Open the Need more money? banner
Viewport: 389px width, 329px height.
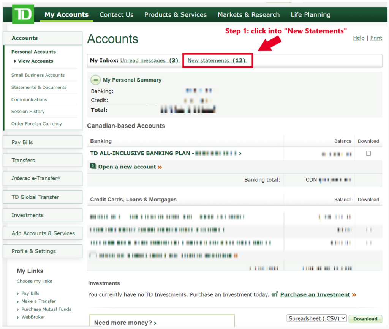click(125, 323)
